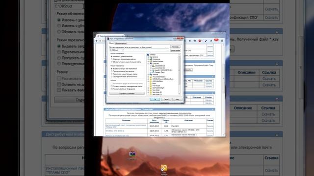Screen dimensions: 314x176
Task: Click the red badge extension icon in browser toolbar
Action: (x=216, y=40)
